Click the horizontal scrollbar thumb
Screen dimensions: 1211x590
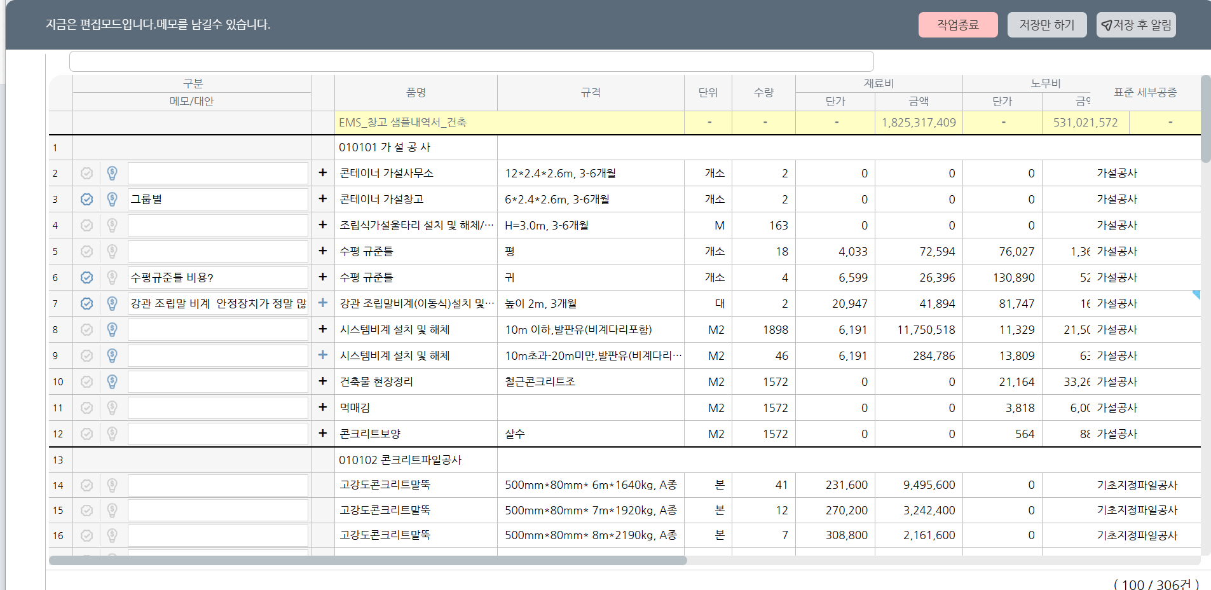tap(368, 561)
